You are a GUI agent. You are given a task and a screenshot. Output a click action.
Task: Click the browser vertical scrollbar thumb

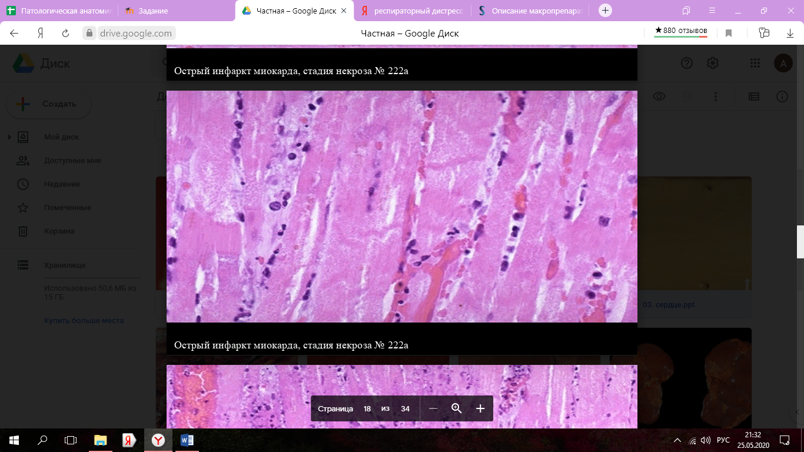[800, 242]
